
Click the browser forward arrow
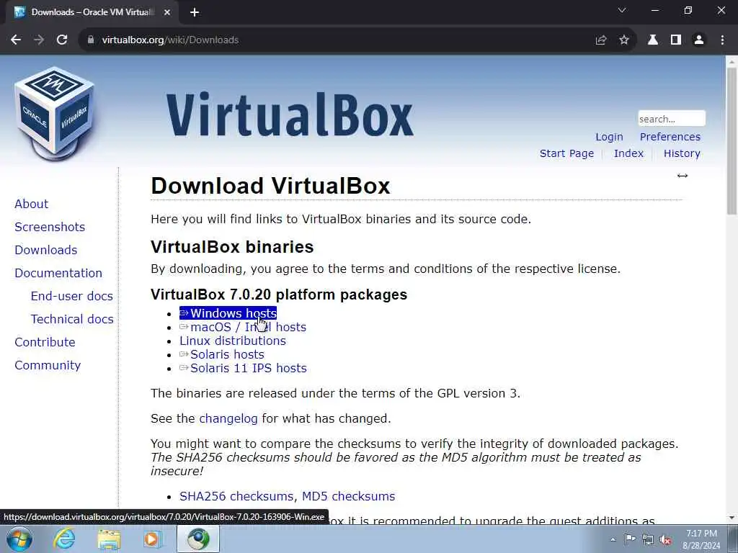[x=39, y=40]
